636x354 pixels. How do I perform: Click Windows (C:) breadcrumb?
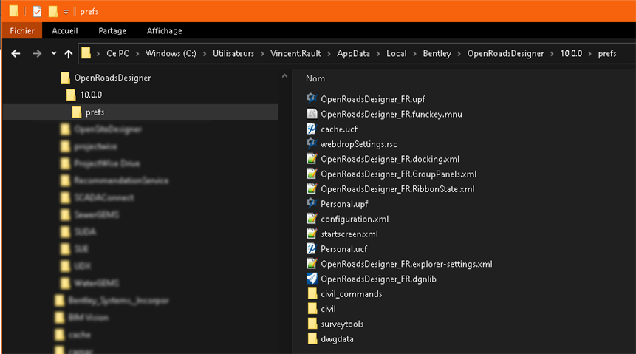pos(171,54)
